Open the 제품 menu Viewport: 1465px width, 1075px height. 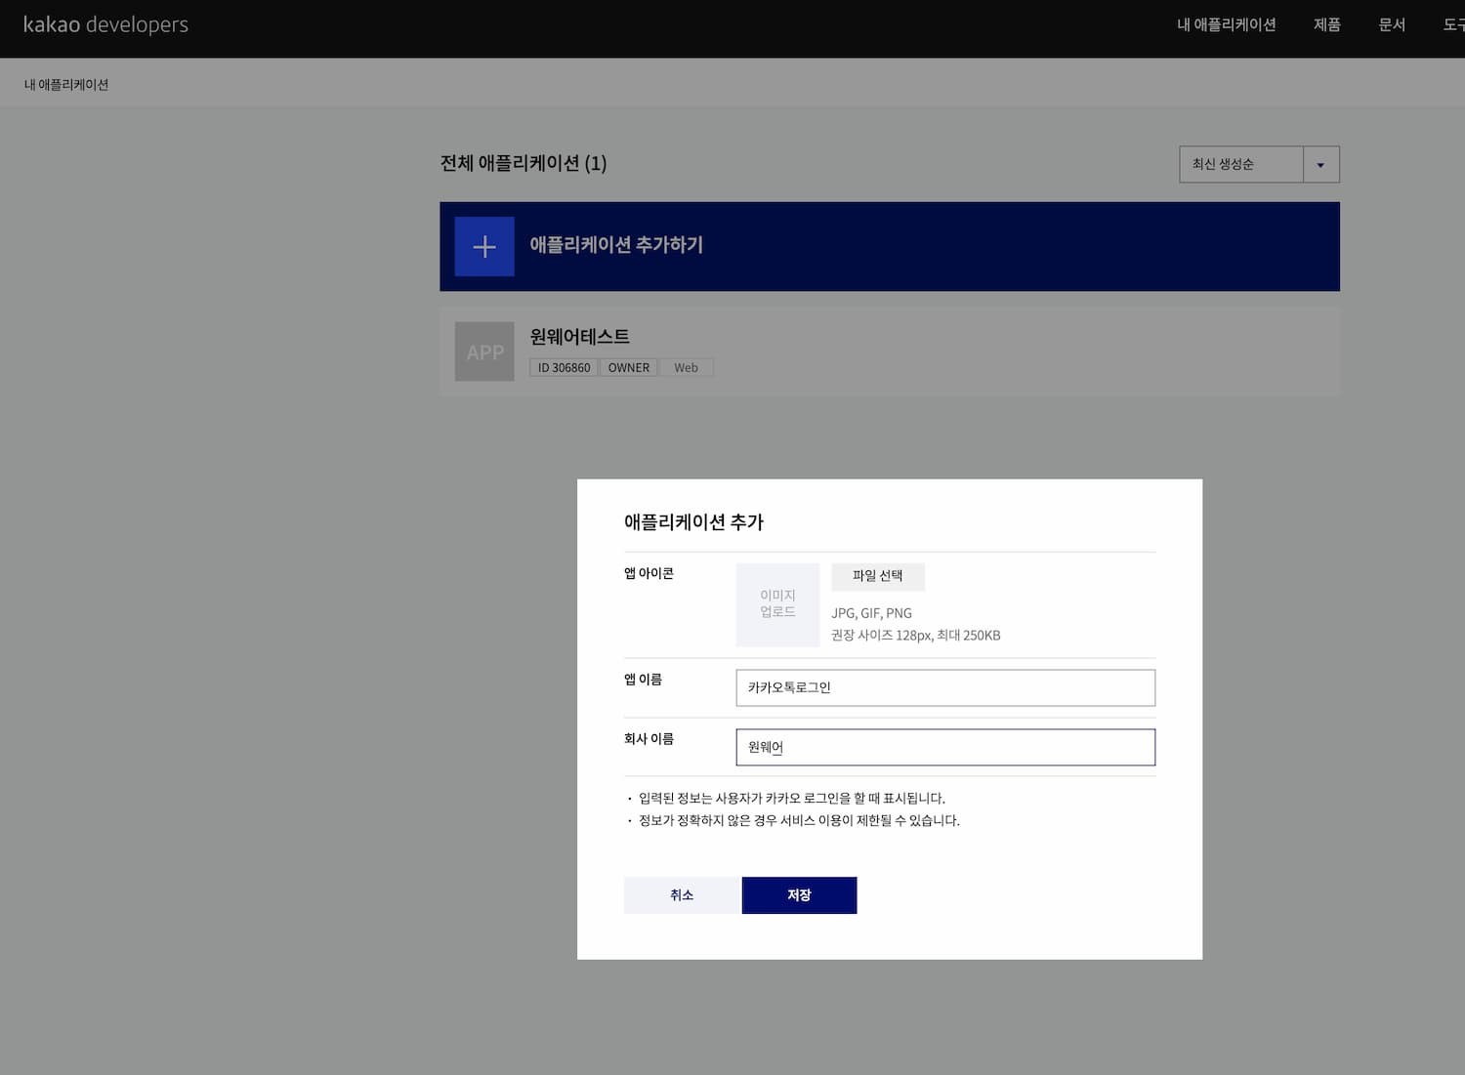pos(1326,24)
